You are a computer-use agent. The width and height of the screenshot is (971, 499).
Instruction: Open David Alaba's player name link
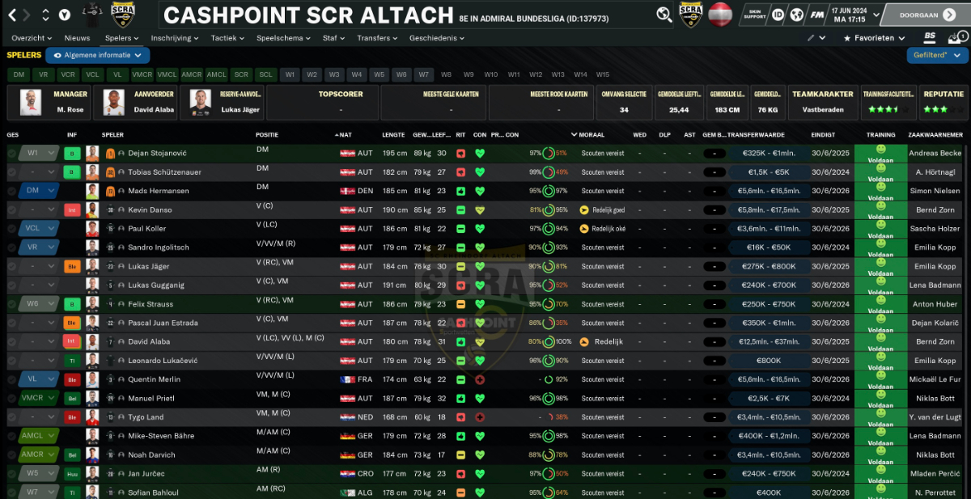(150, 342)
